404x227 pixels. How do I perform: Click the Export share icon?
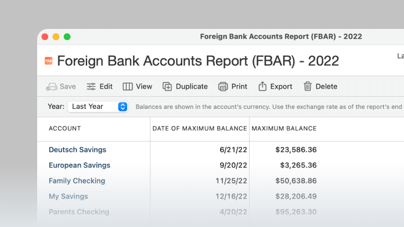click(x=262, y=86)
